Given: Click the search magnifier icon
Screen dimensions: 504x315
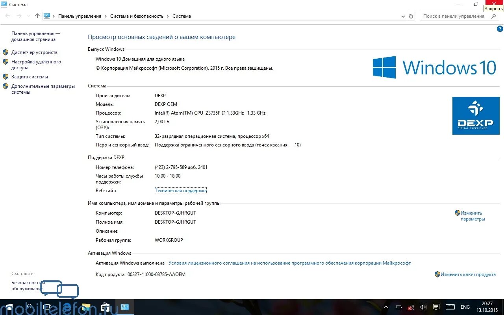Looking at the screenshot, I should tap(494, 16).
